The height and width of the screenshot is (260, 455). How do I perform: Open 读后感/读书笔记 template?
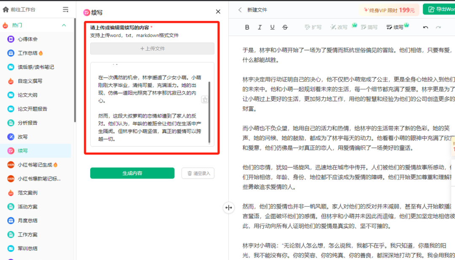[36, 67]
